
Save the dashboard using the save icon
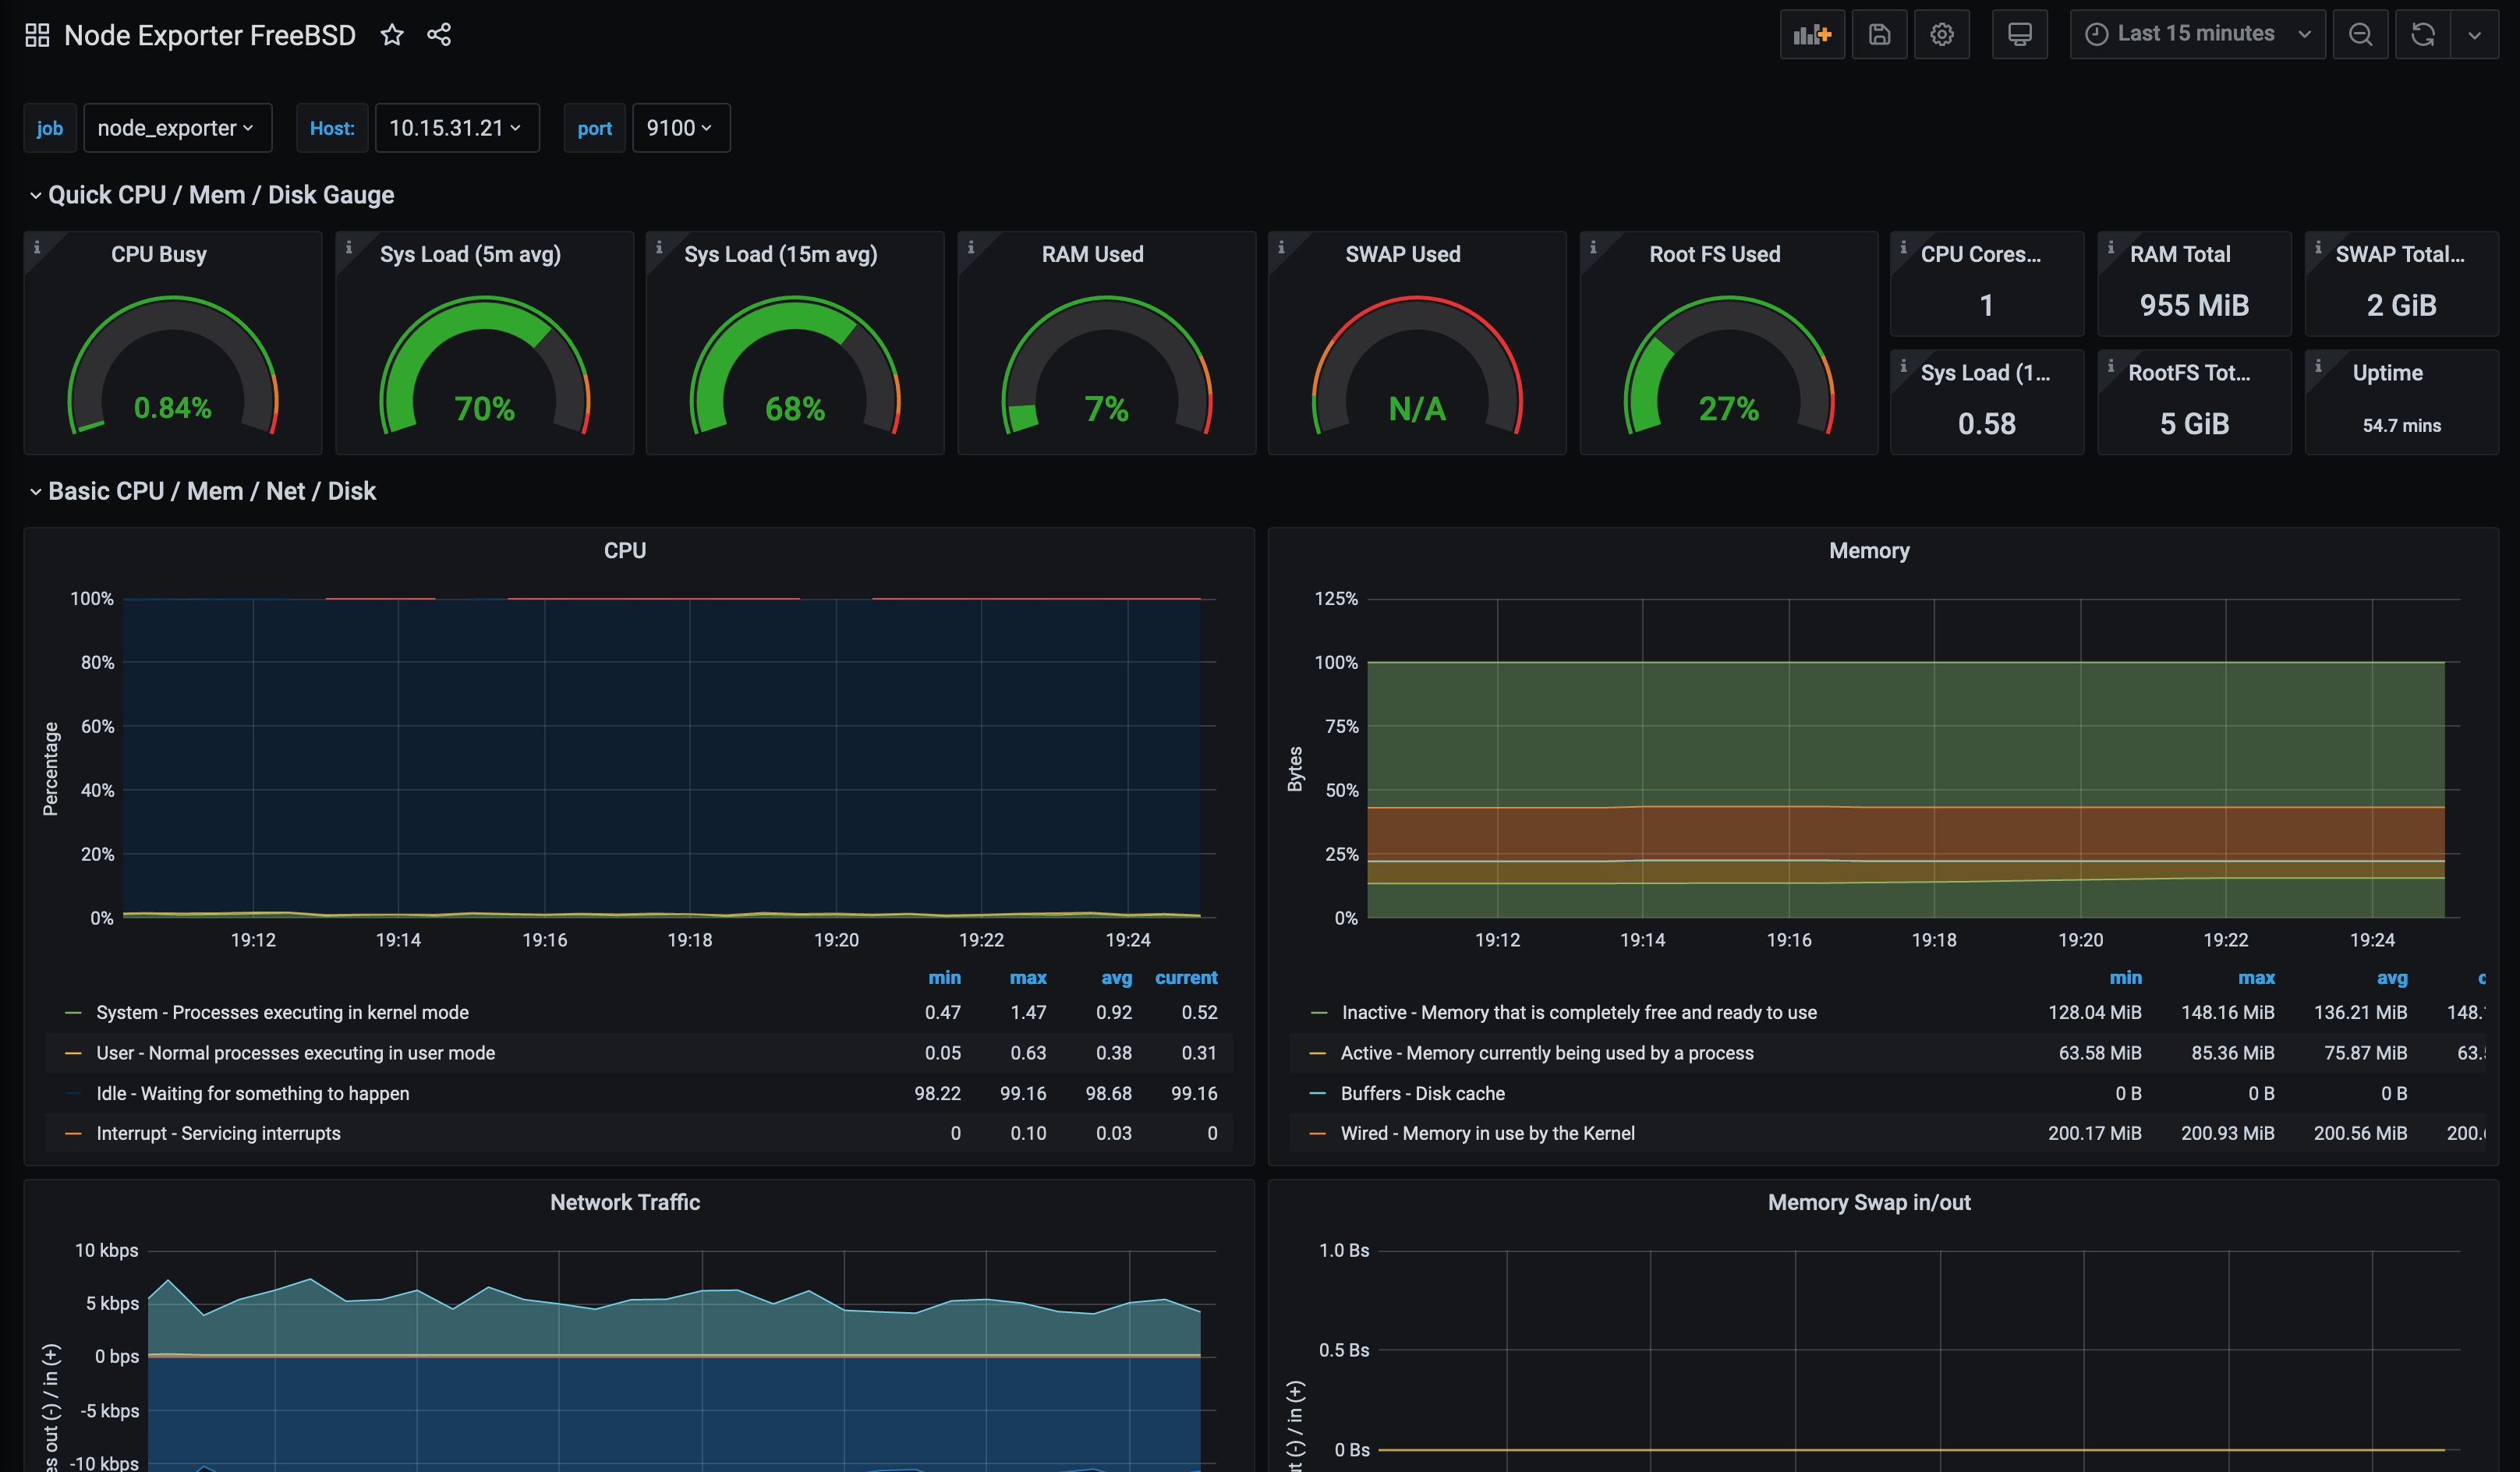click(1879, 33)
